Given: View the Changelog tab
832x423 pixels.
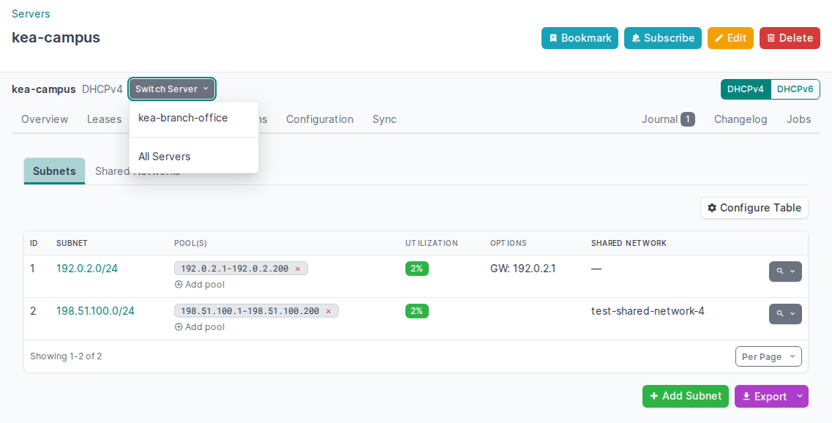Looking at the screenshot, I should (x=741, y=119).
